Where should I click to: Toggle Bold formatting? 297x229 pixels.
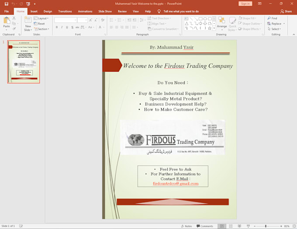[x=57, y=27]
